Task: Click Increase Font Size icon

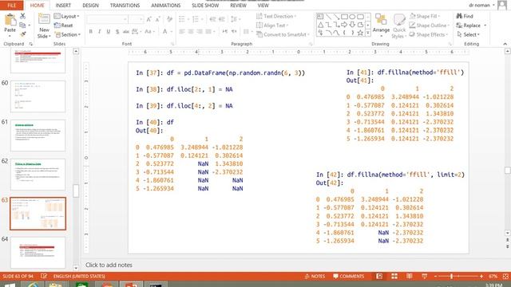Action: coord(149,19)
